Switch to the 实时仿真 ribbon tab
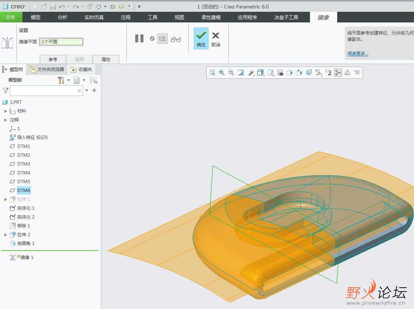 (x=94, y=17)
